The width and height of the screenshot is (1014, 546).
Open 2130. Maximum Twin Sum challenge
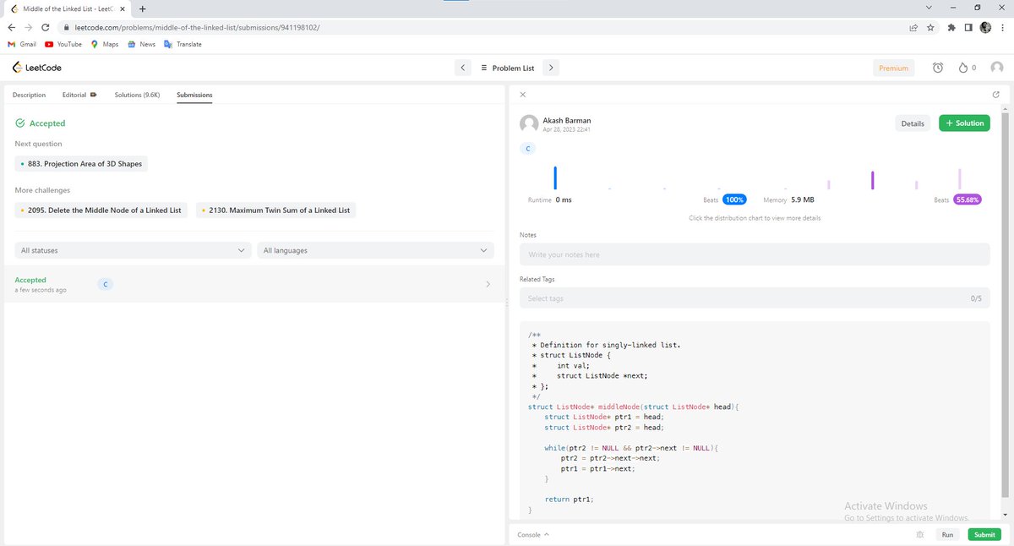[x=275, y=210]
